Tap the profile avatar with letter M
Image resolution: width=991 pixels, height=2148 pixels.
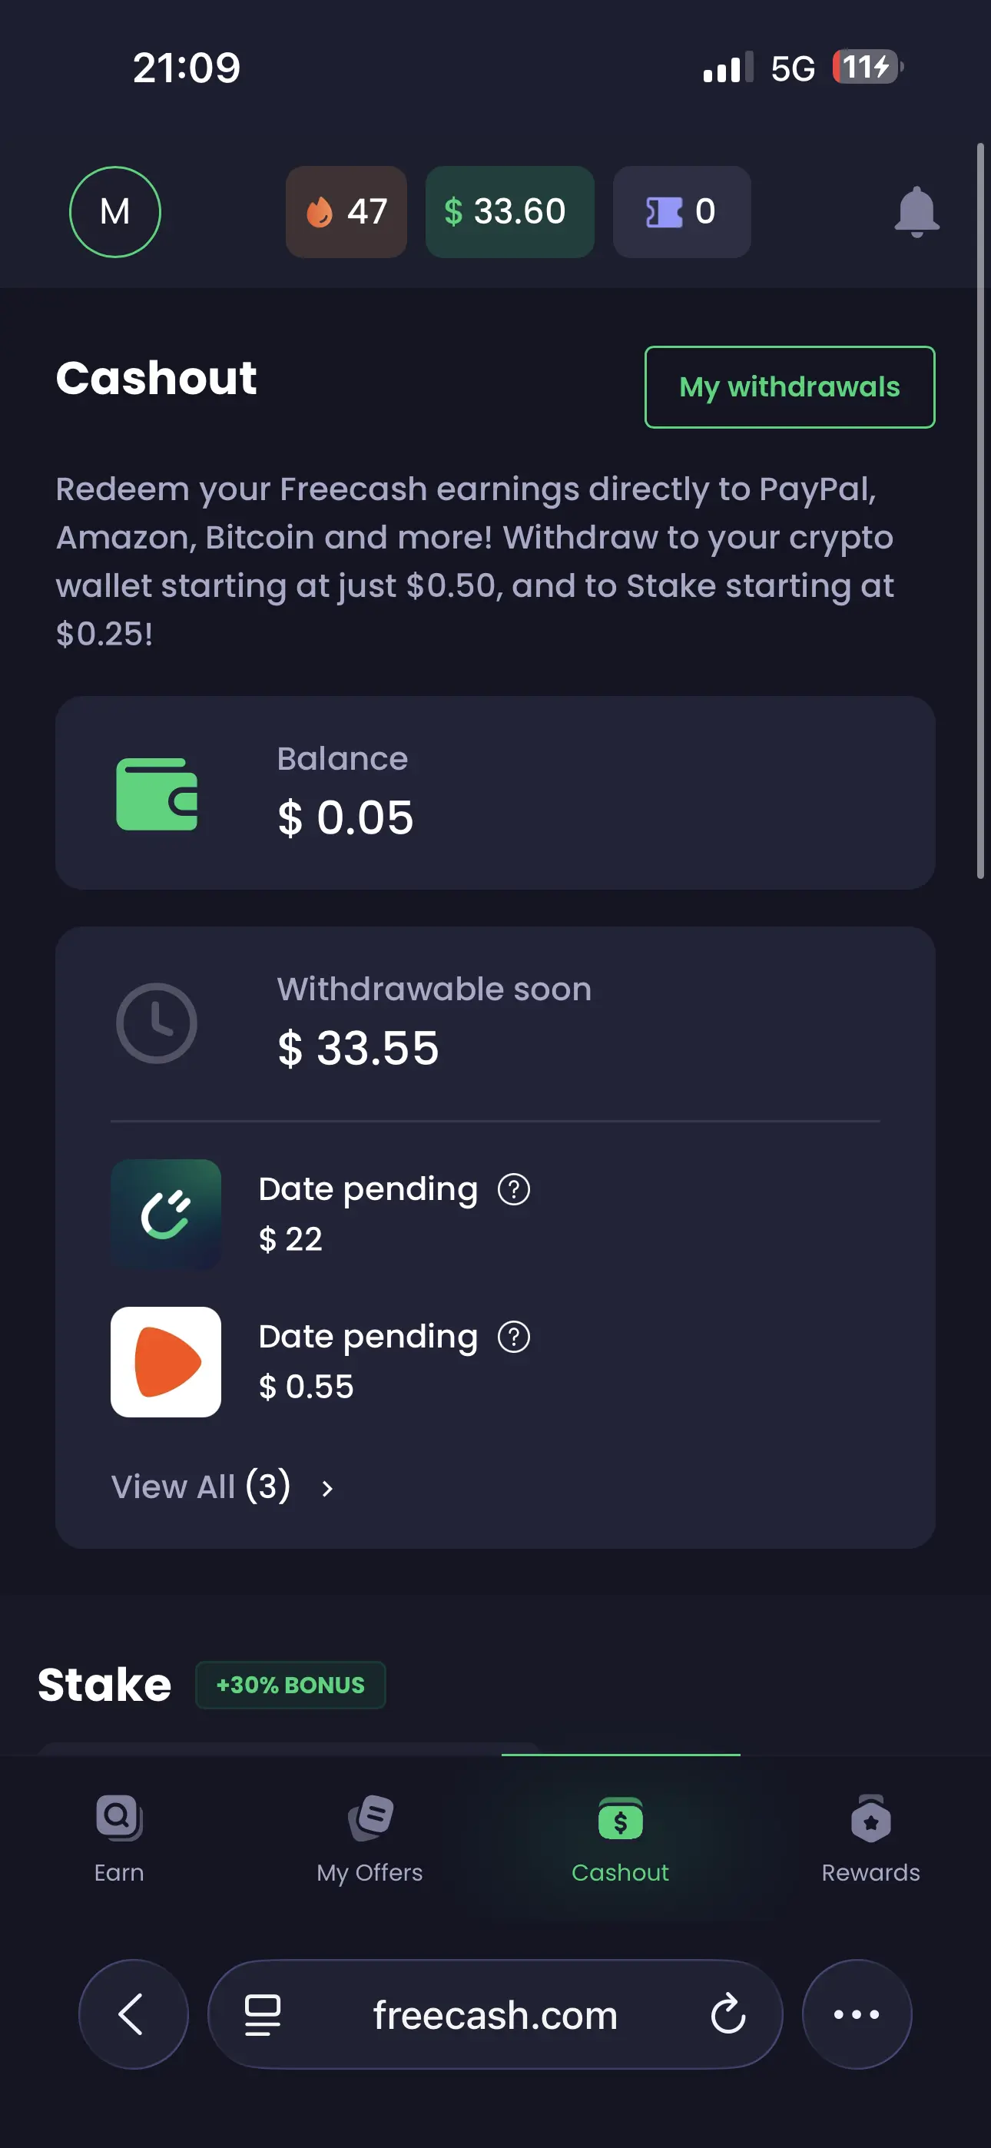[x=115, y=212]
